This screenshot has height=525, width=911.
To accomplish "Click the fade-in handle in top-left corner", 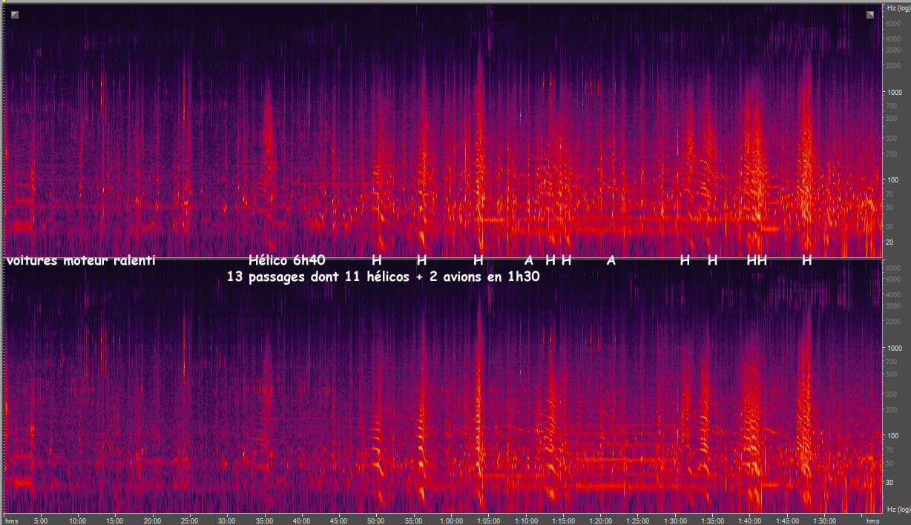I will [15, 15].
